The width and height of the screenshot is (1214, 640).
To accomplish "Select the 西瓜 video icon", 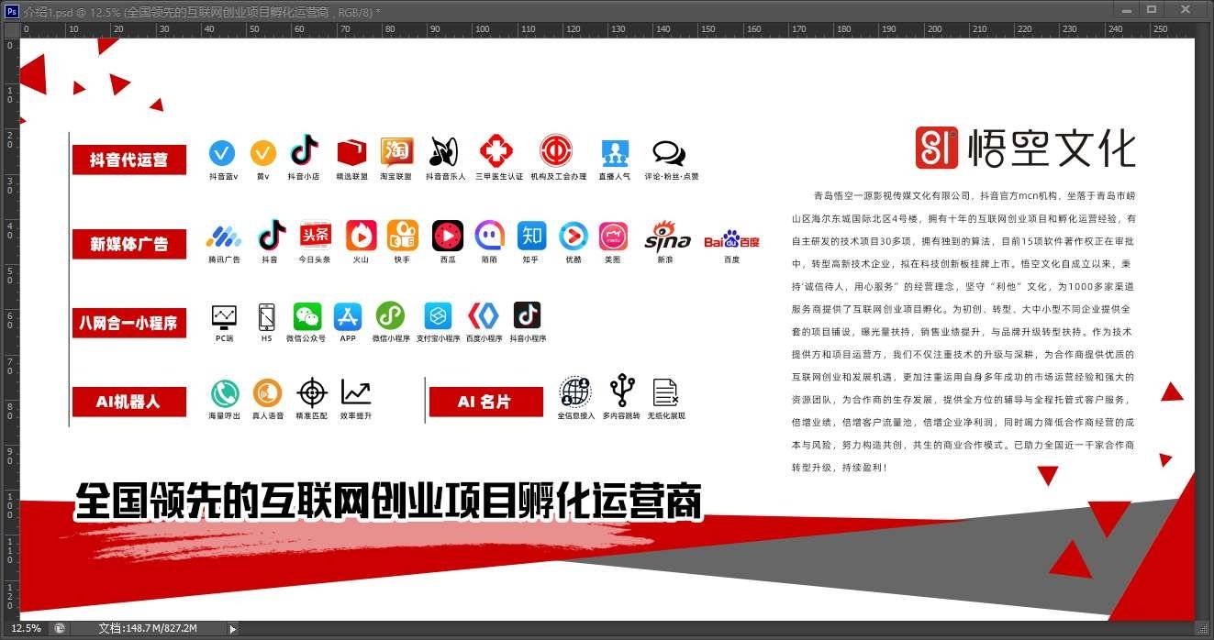I will 448,236.
